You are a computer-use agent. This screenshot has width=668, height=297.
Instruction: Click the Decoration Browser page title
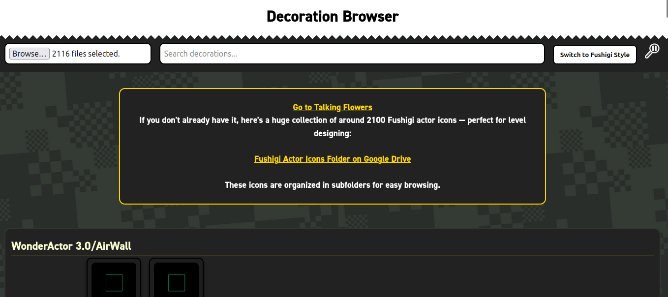click(x=333, y=17)
